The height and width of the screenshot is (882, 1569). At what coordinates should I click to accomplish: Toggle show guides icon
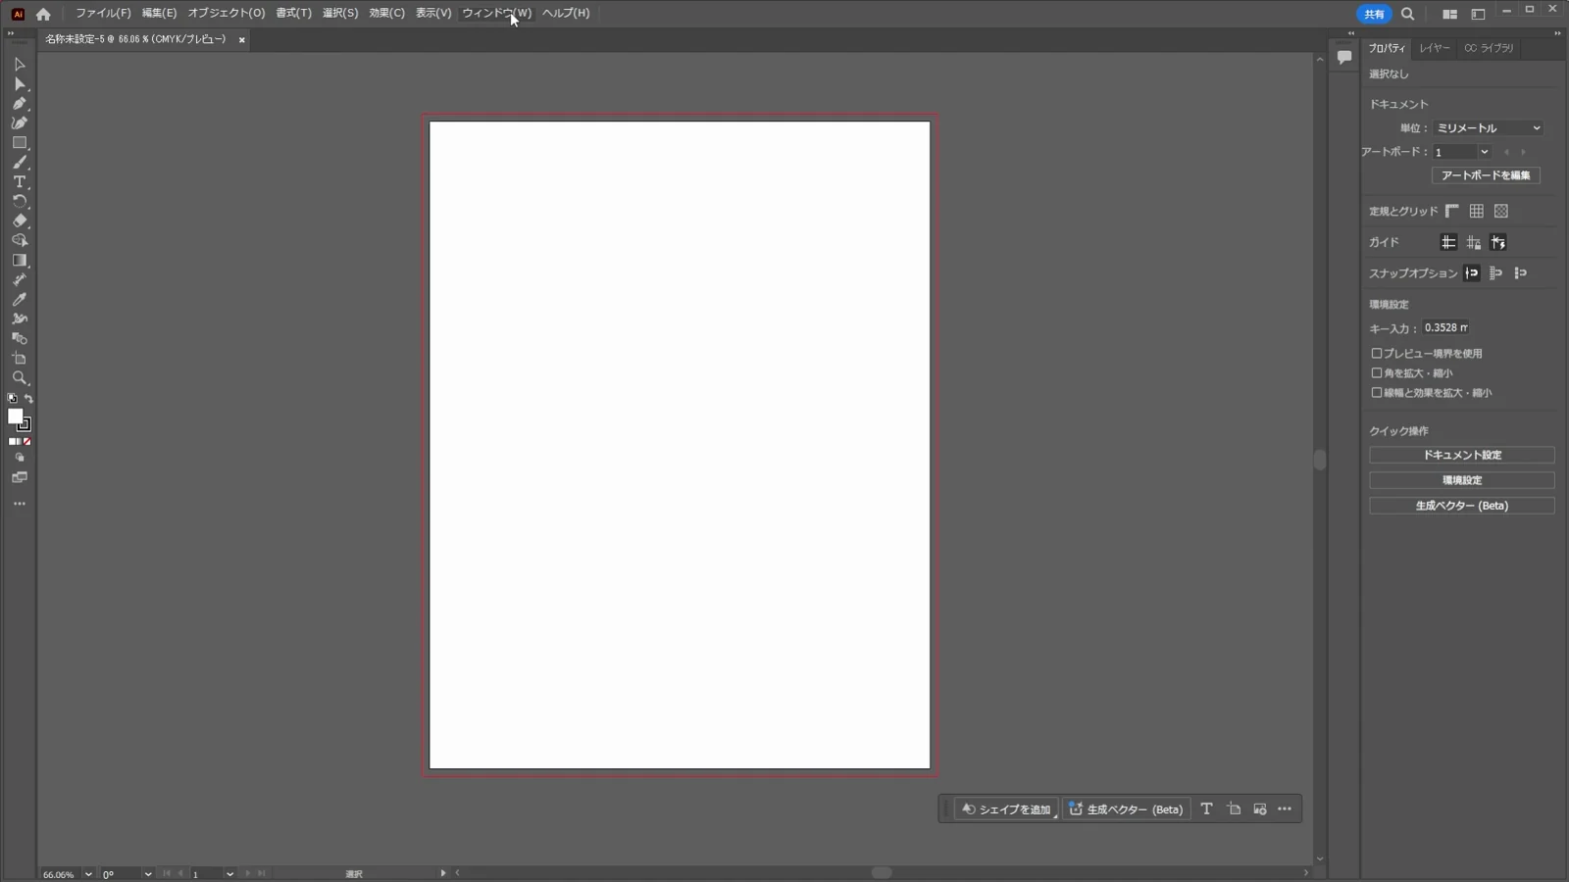1448,242
